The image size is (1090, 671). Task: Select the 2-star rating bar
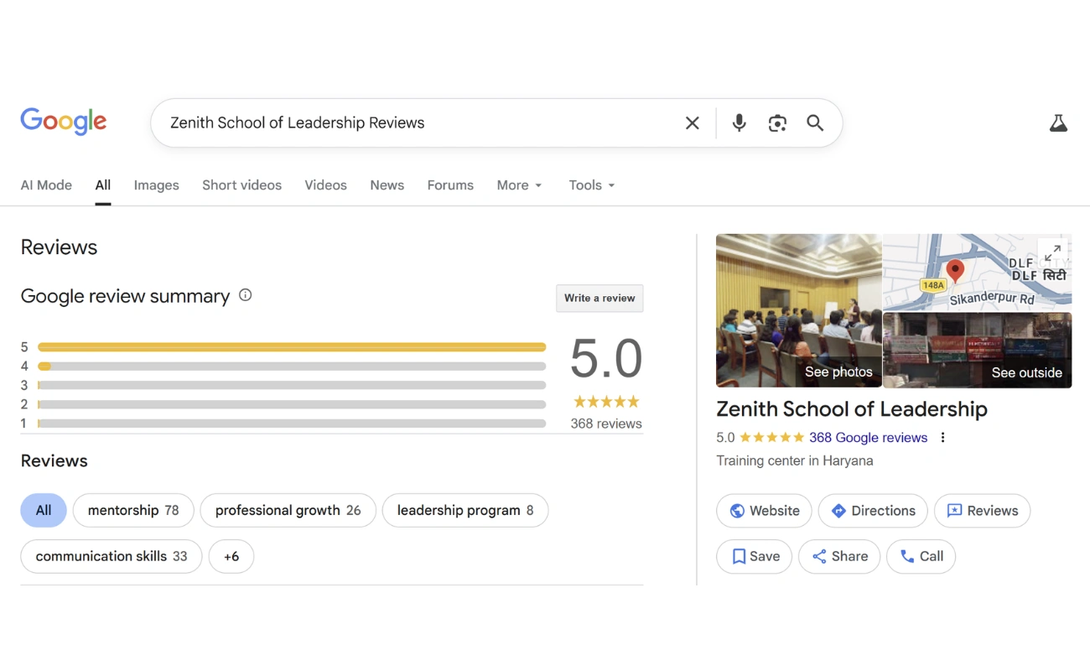click(292, 404)
